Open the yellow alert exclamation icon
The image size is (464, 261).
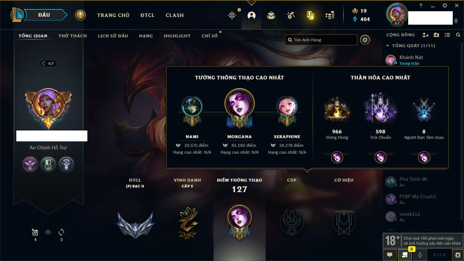pos(80,15)
